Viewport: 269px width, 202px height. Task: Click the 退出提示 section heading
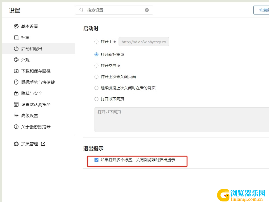(x=93, y=148)
